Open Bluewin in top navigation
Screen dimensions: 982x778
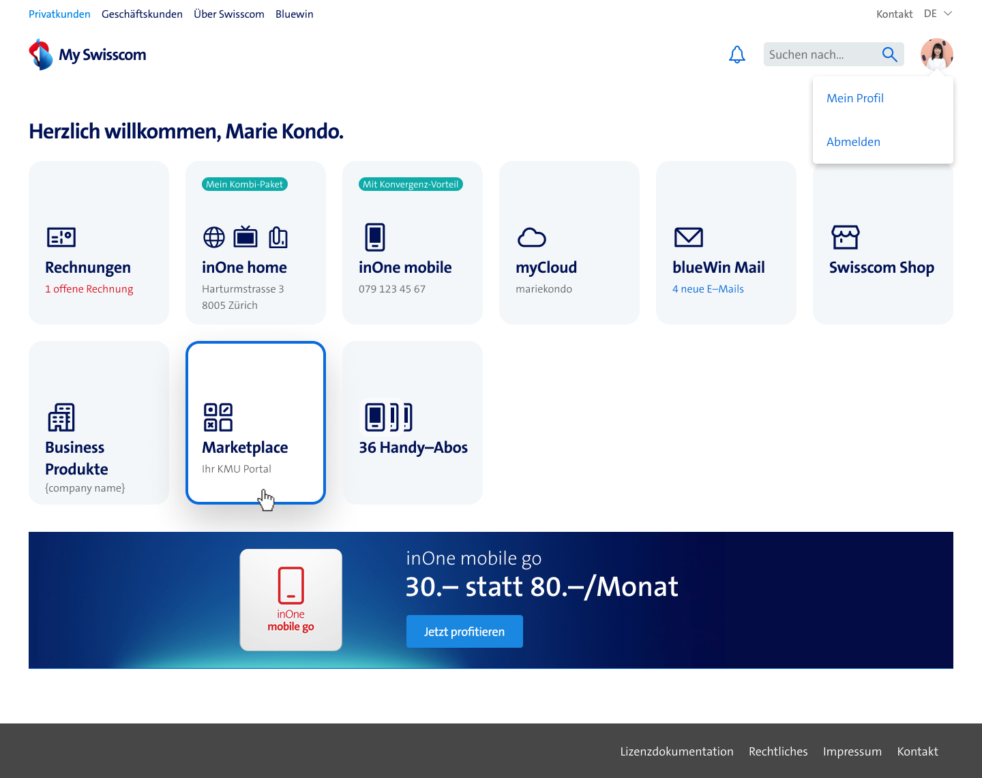tap(295, 14)
